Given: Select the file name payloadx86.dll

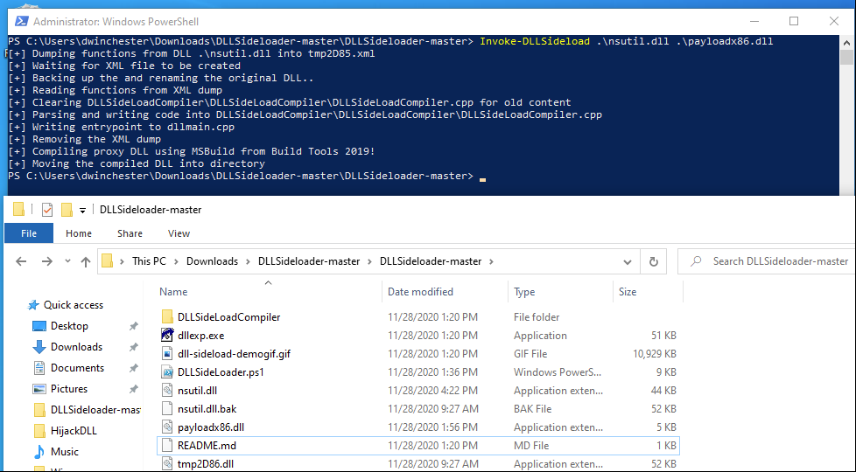Looking at the screenshot, I should (x=211, y=427).
